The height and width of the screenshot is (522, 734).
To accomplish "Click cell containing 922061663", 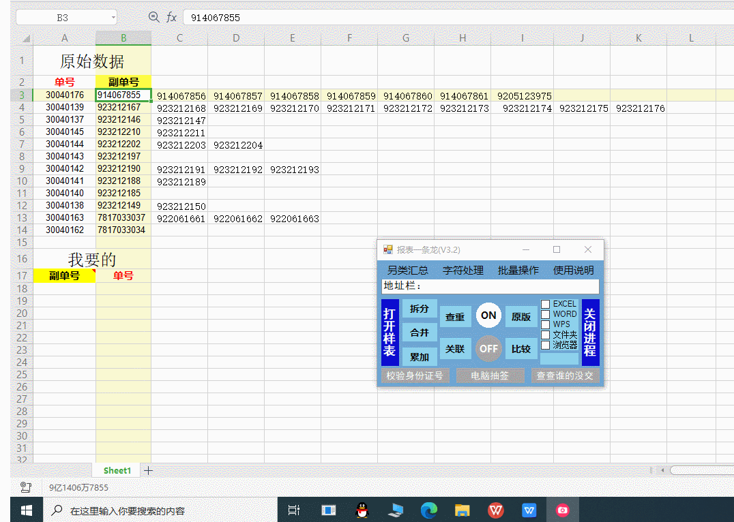I will (x=293, y=219).
